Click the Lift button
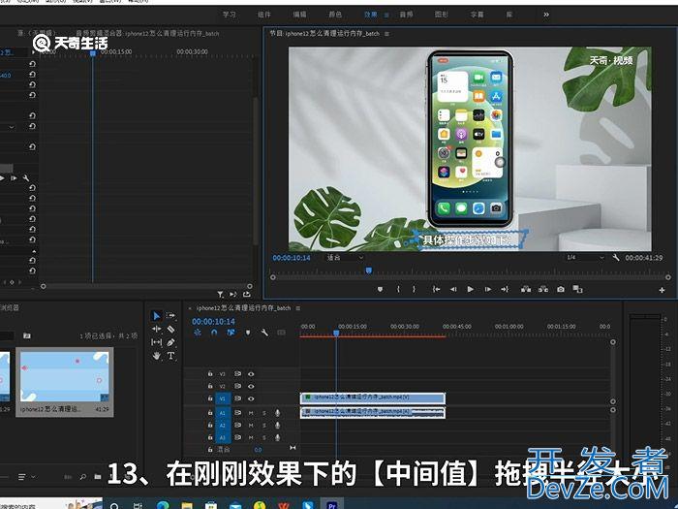This screenshot has width=678, height=509. (x=526, y=289)
